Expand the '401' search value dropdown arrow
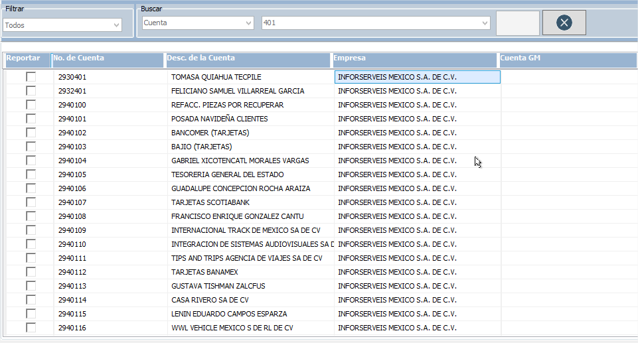 point(485,23)
